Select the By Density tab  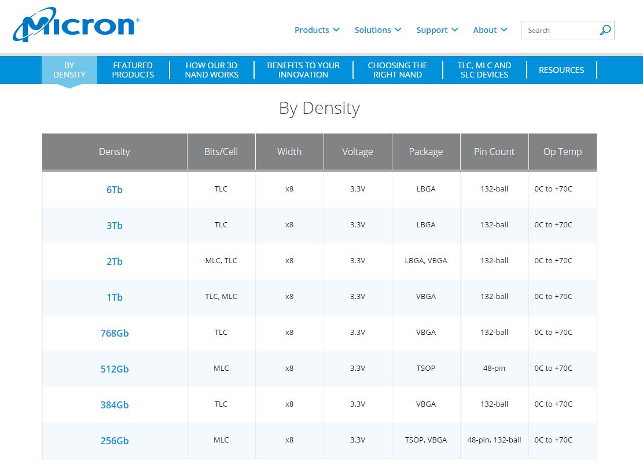(x=69, y=70)
